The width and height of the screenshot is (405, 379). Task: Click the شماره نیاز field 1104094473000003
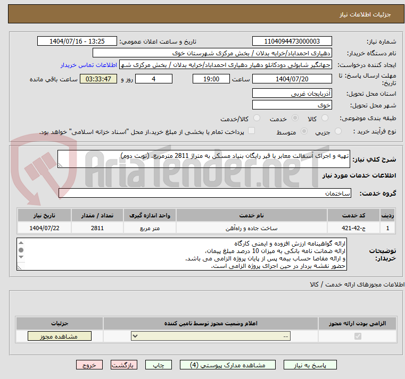(x=292, y=41)
